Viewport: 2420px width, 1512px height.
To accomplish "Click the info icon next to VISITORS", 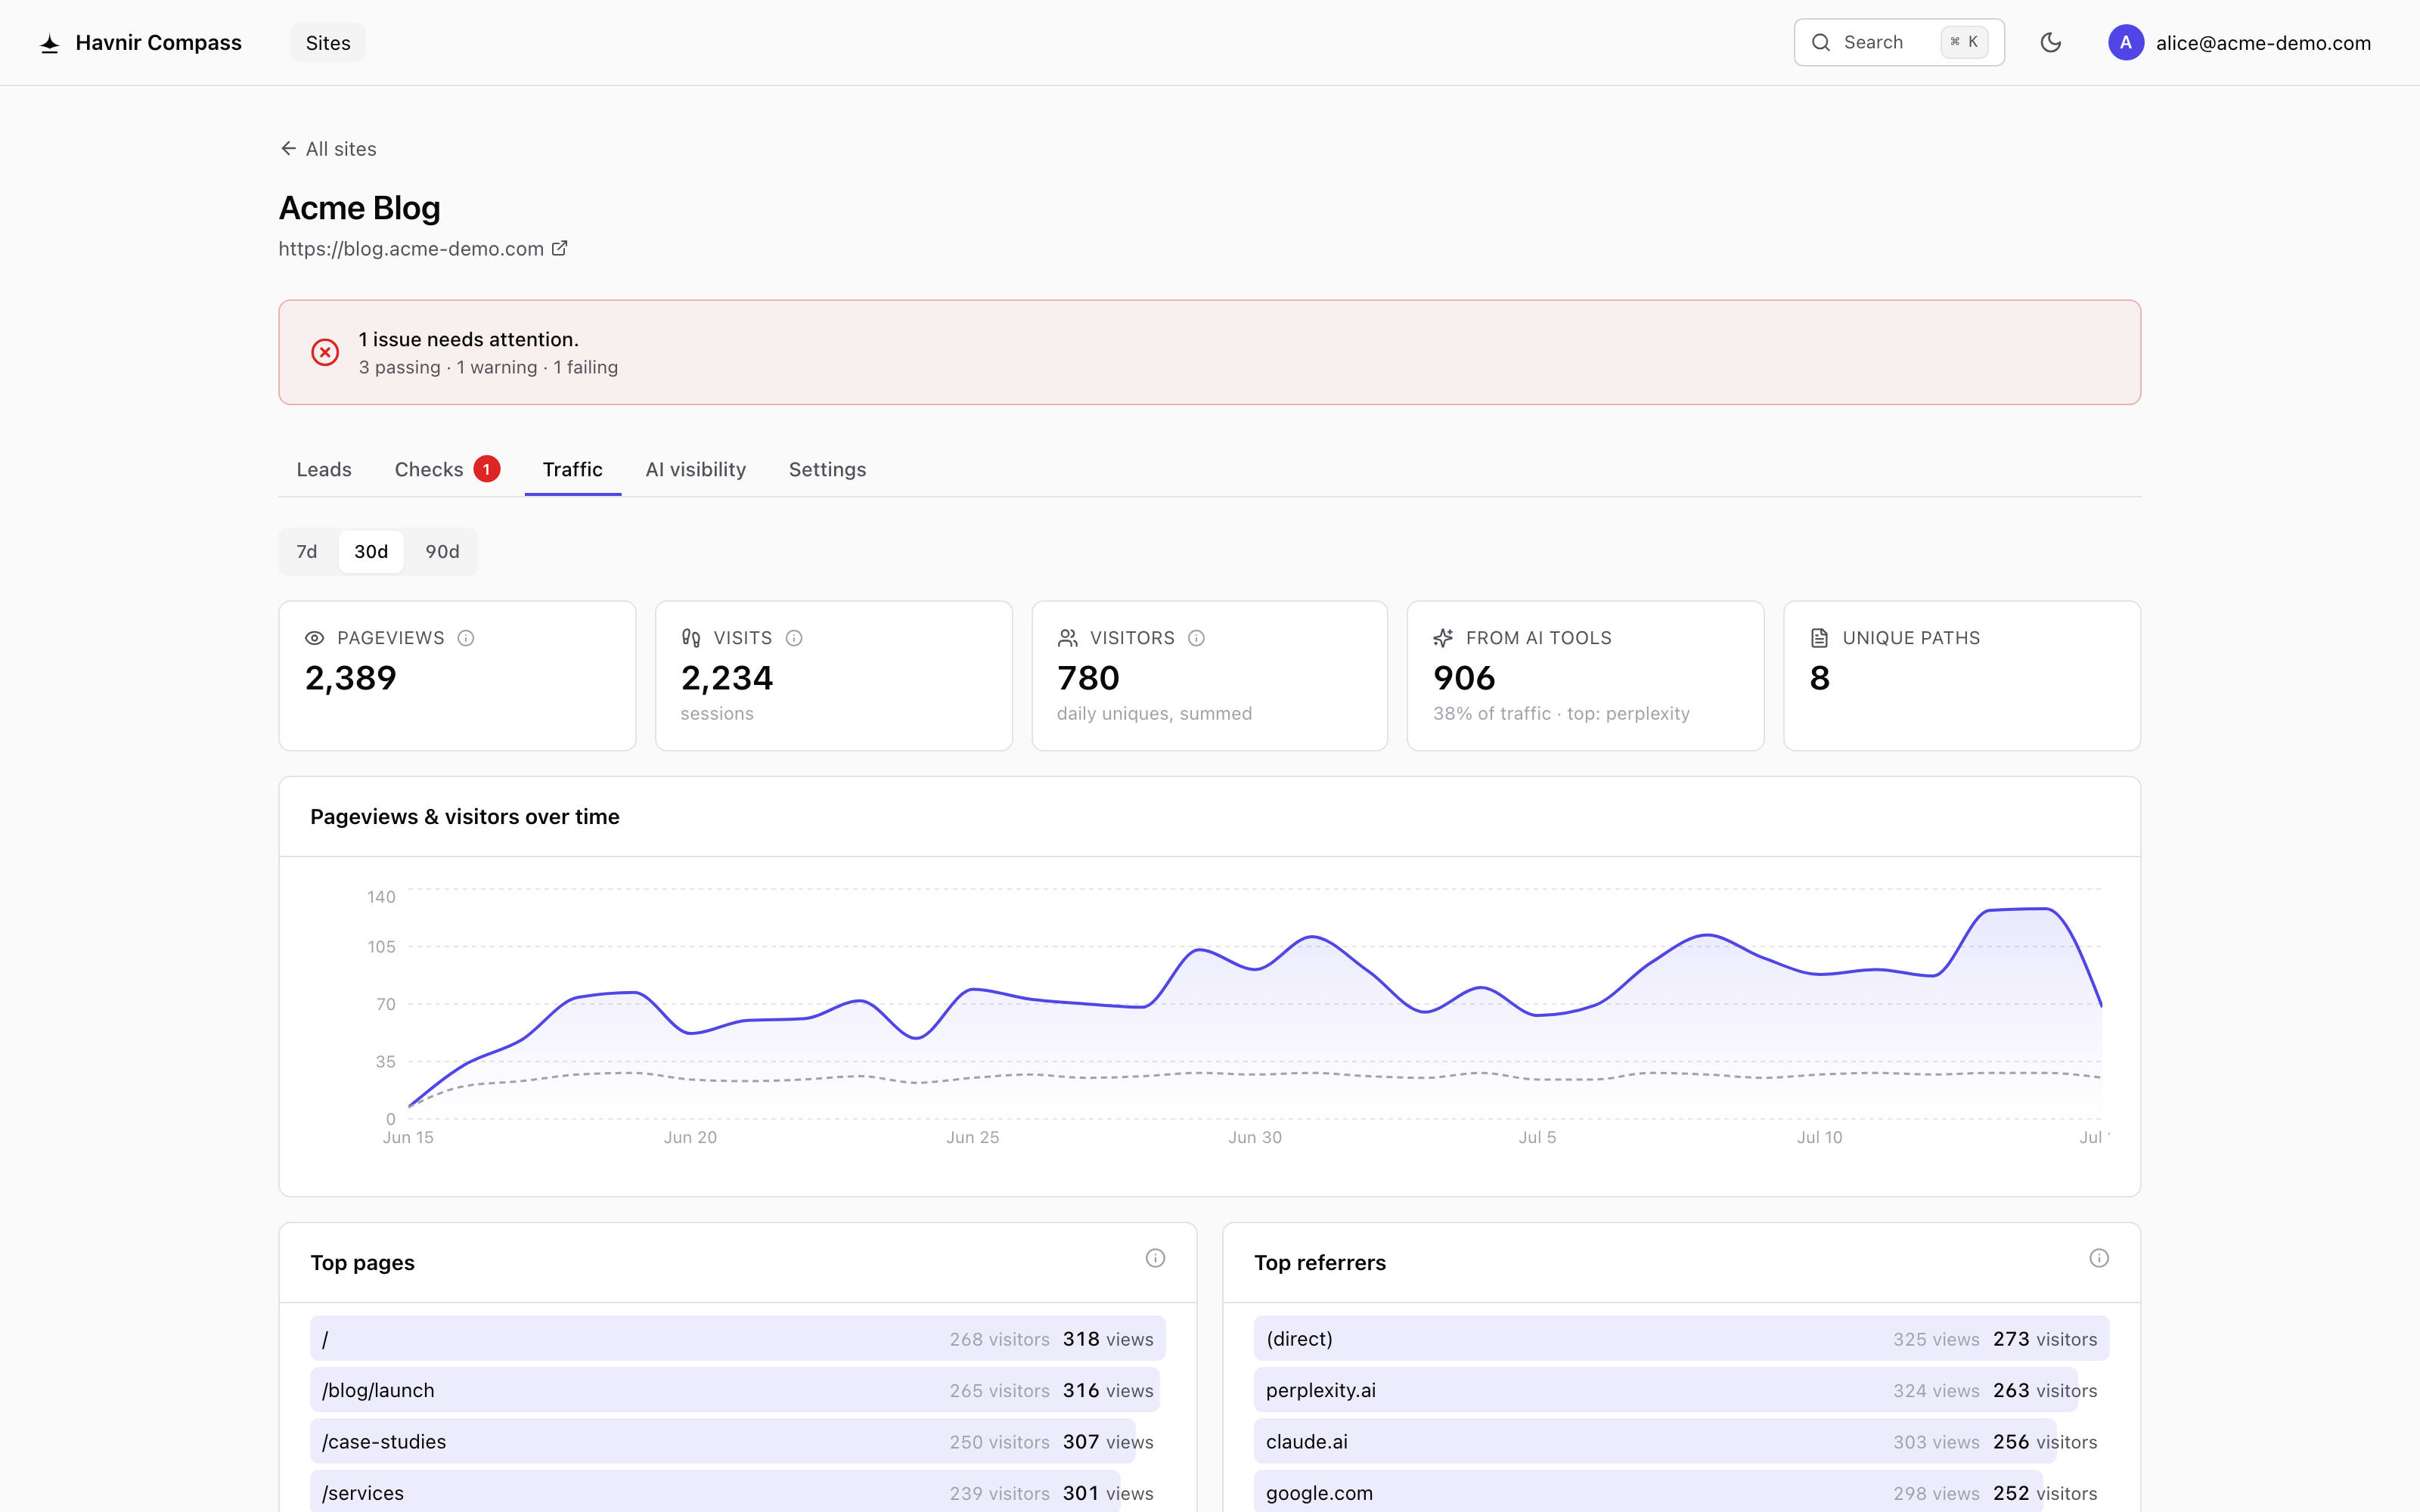I will tap(1196, 638).
